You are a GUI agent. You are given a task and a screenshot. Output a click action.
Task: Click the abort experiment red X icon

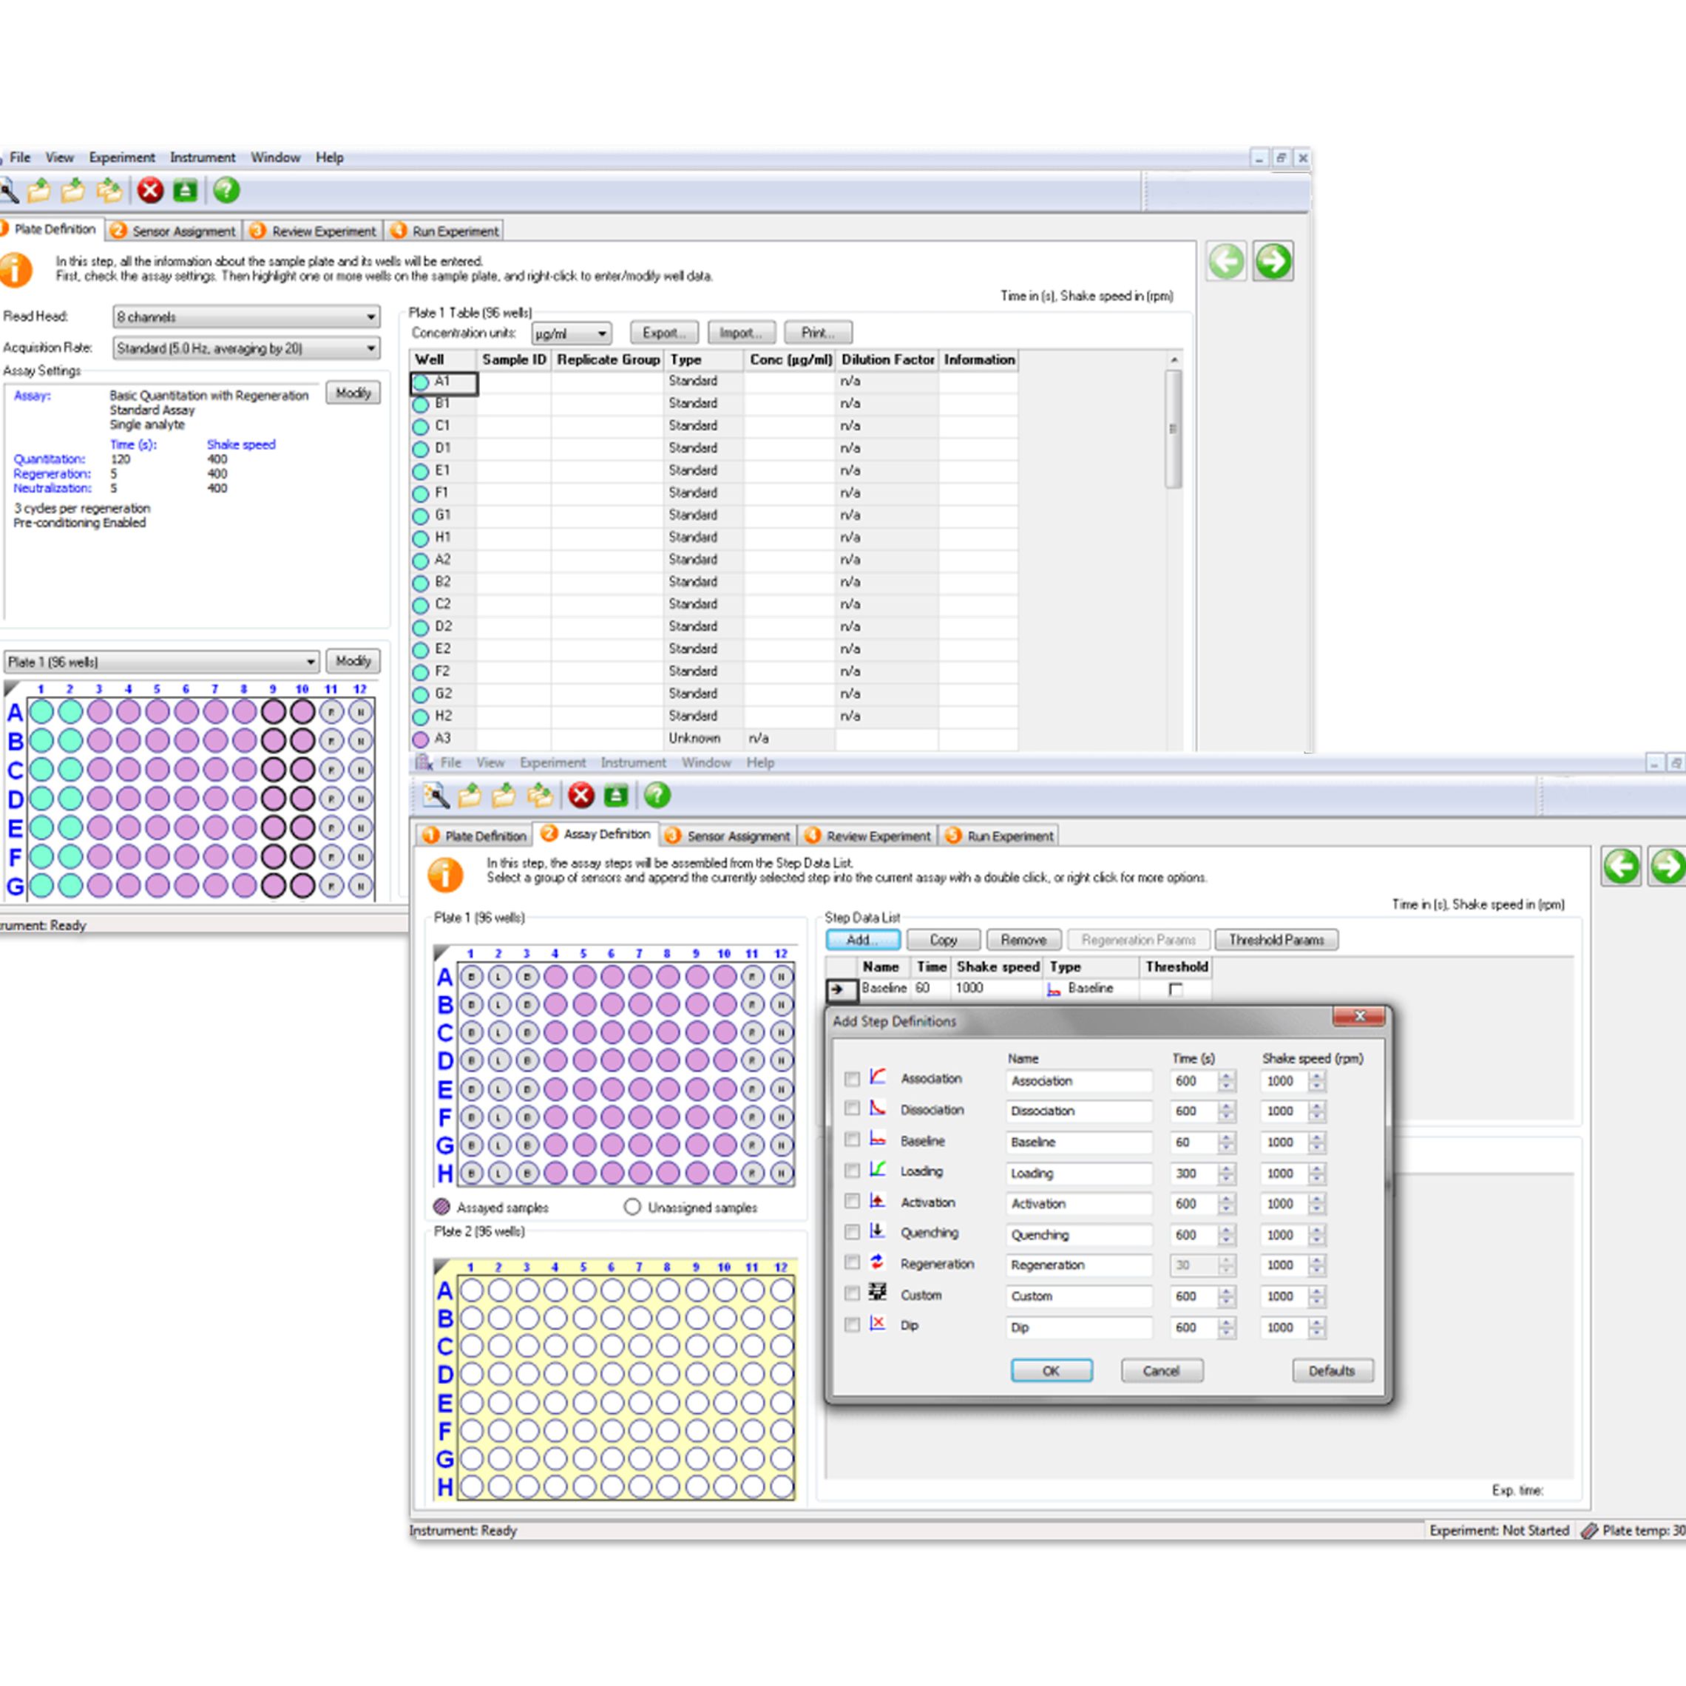point(150,190)
